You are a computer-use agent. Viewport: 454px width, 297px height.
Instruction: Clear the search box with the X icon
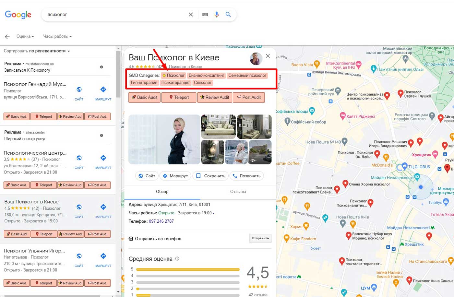[x=191, y=15]
